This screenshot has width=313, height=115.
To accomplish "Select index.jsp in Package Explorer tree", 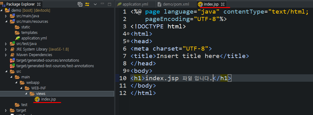I will 48,99.
